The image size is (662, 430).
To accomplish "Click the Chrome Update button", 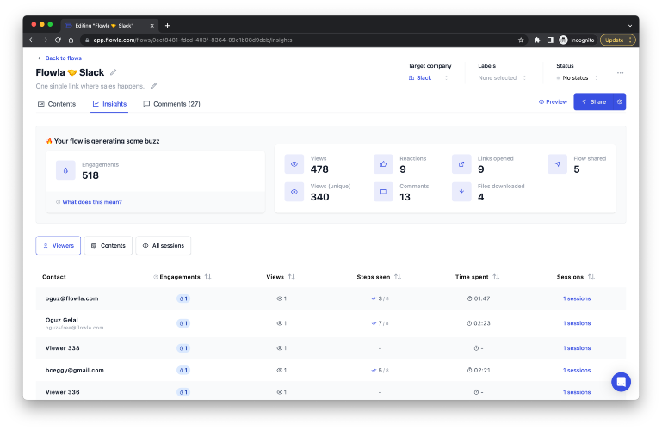I will 618,40.
